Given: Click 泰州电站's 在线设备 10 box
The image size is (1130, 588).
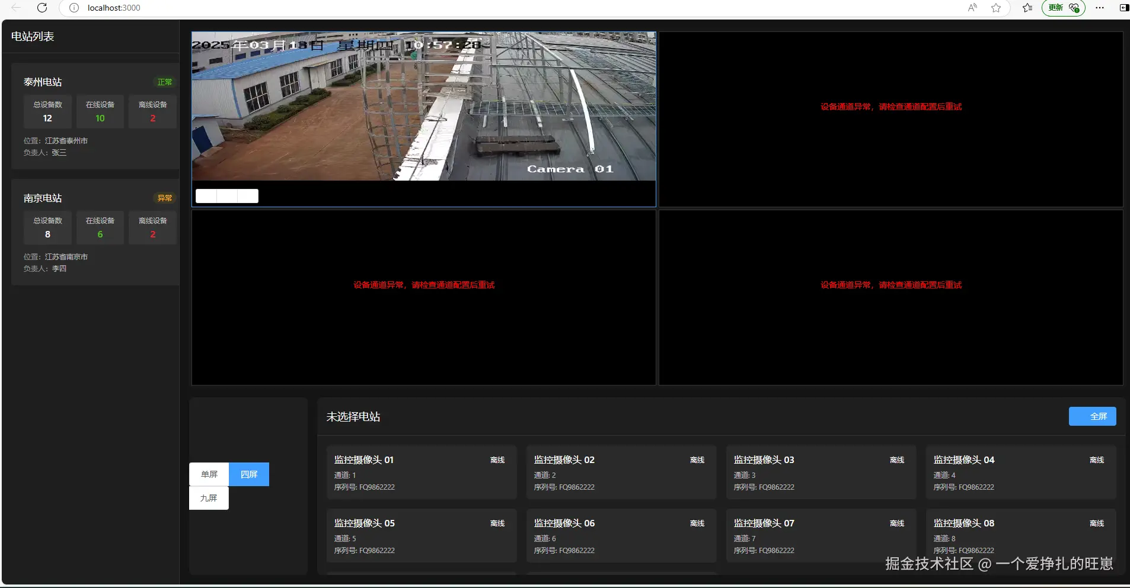Looking at the screenshot, I should tap(100, 111).
